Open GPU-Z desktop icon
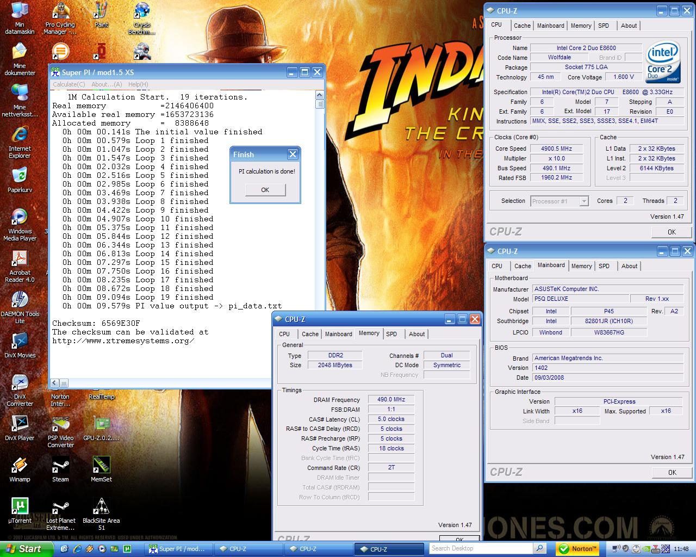The image size is (696, 557). 101,429
